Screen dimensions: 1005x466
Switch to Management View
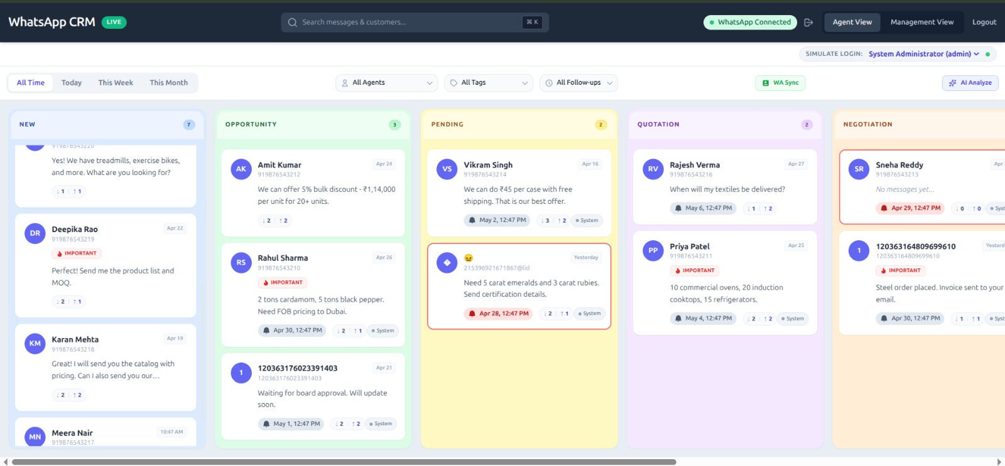921,22
